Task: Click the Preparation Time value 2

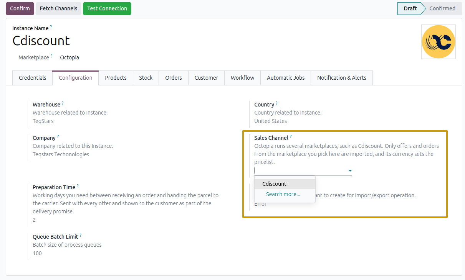Action: pos(34,220)
